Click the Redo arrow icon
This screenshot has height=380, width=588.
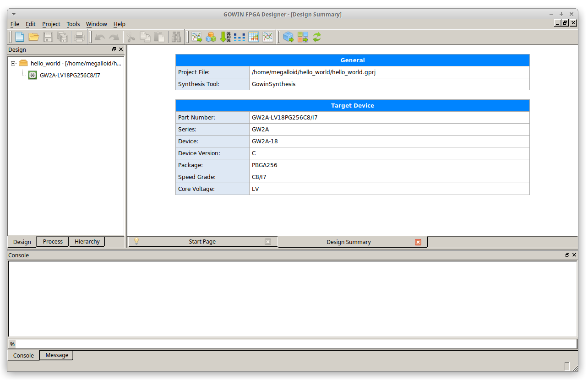point(114,37)
